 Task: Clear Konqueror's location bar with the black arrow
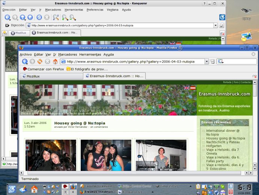tap(7, 25)
